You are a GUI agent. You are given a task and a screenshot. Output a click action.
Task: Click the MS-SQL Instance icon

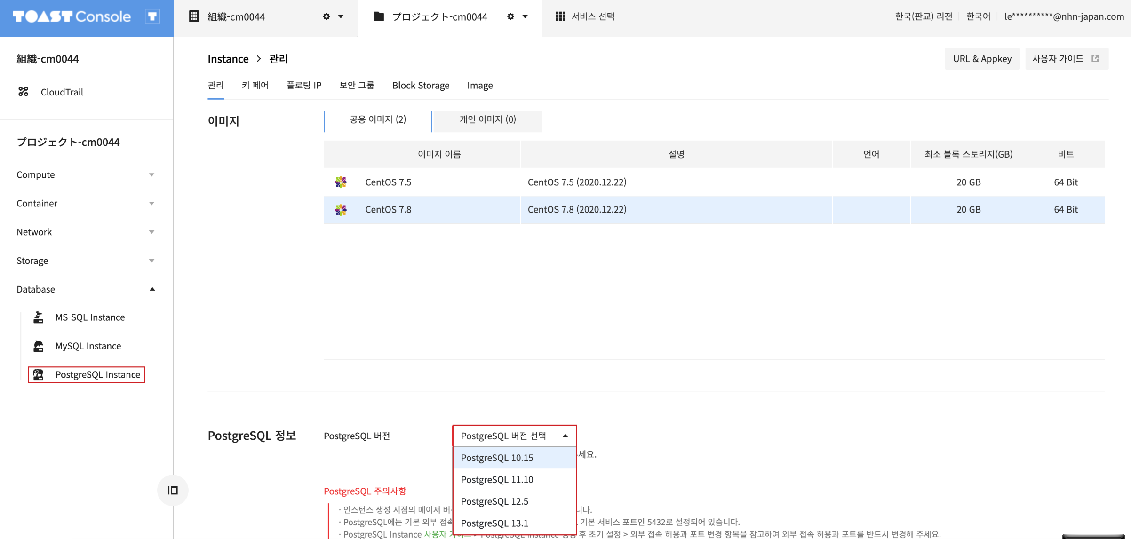click(39, 317)
